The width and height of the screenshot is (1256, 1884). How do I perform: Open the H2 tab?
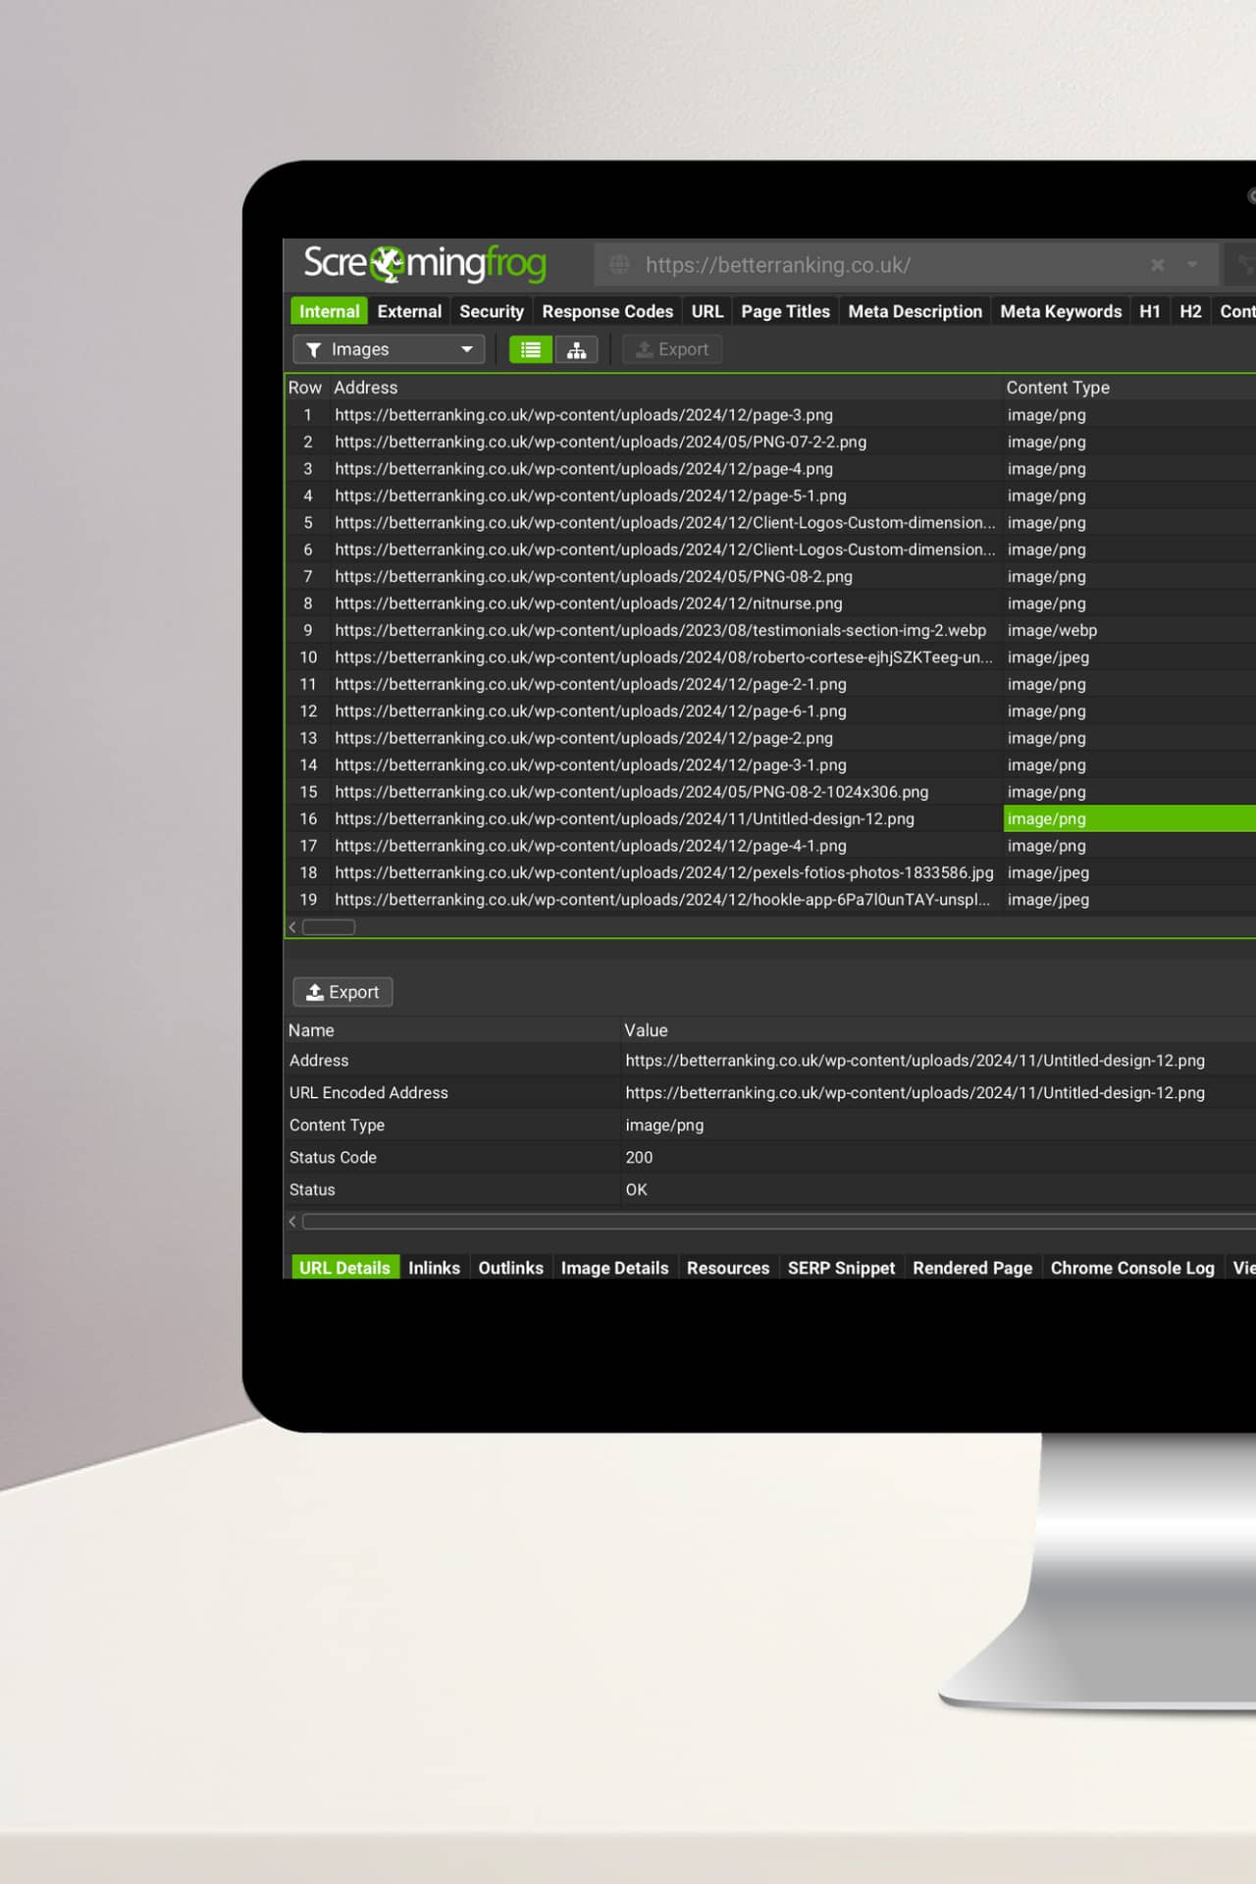(x=1190, y=311)
